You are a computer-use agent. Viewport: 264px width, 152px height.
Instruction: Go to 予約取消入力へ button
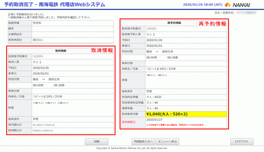[x=143, y=142]
